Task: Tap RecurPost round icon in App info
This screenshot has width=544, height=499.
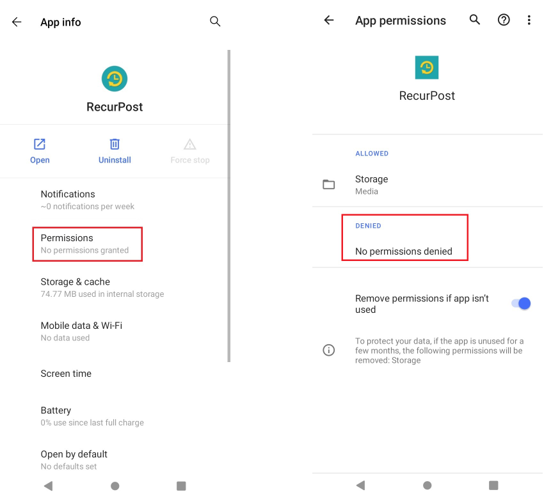Action: (115, 79)
